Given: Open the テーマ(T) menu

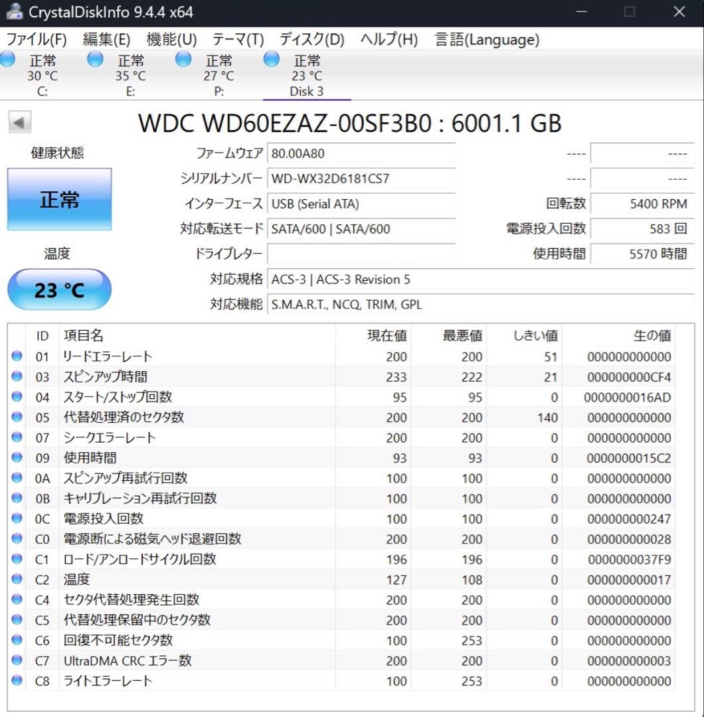Looking at the screenshot, I should pyautogui.click(x=238, y=39).
